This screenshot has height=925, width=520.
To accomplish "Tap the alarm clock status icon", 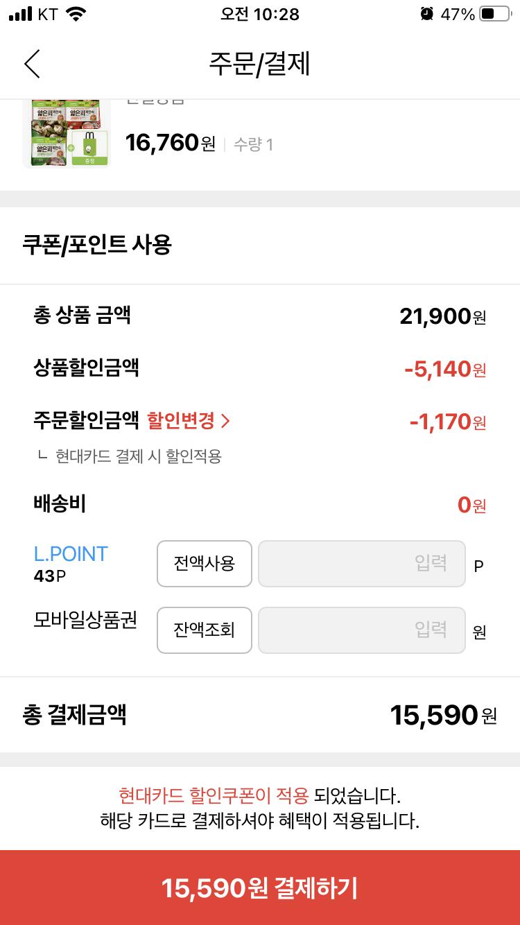I will (x=426, y=14).
